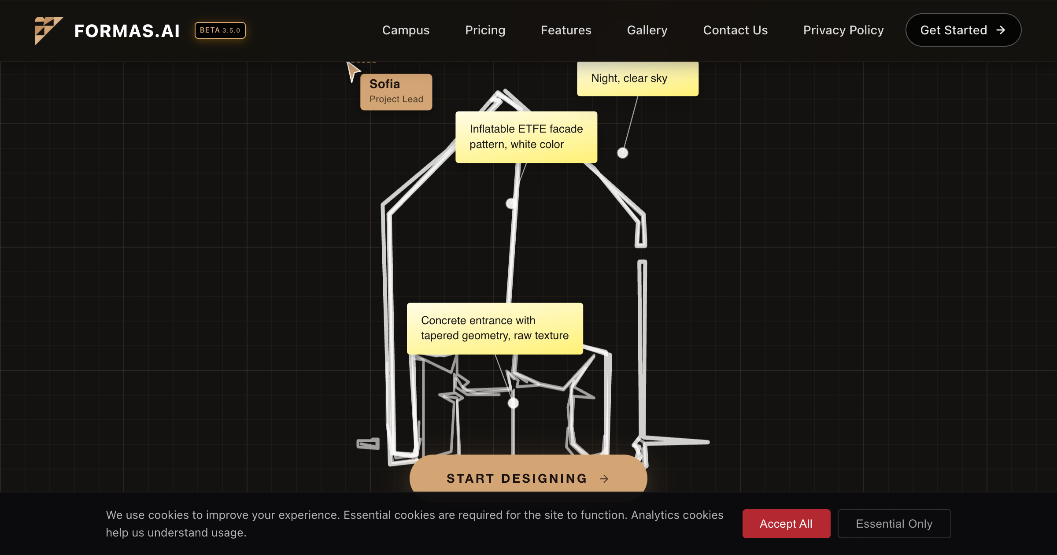The image size is (1057, 555).
Task: Go to the Pricing page
Action: click(x=485, y=30)
